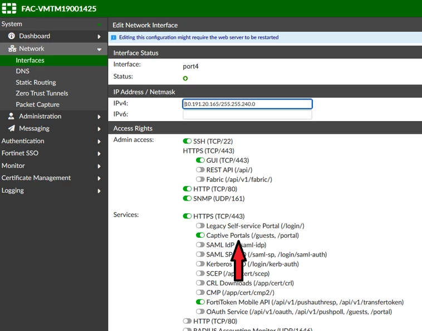
Task: Click the Fortinet logo icon in header
Action: [9, 8]
